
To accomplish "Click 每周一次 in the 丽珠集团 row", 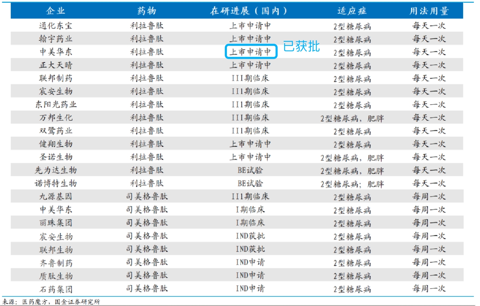I will coord(429,223).
